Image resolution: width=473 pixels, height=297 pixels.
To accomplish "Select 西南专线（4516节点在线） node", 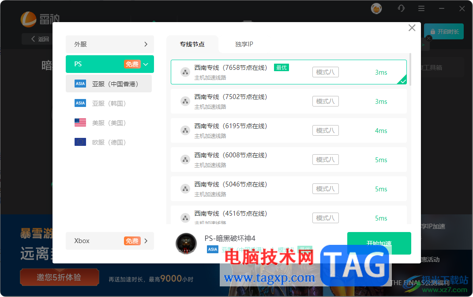I will pyautogui.click(x=289, y=215).
